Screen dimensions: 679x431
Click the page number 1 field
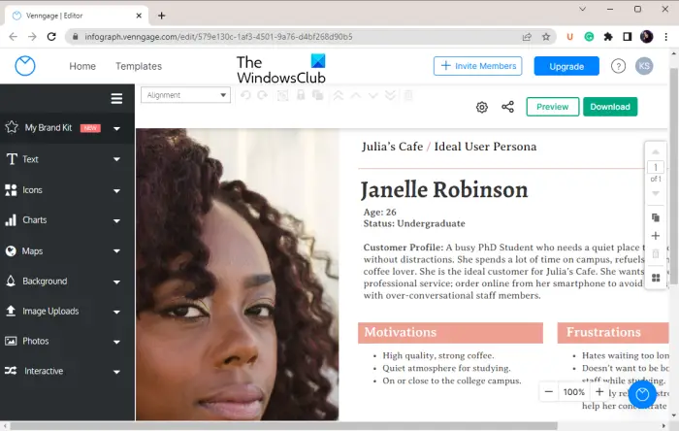tap(656, 167)
